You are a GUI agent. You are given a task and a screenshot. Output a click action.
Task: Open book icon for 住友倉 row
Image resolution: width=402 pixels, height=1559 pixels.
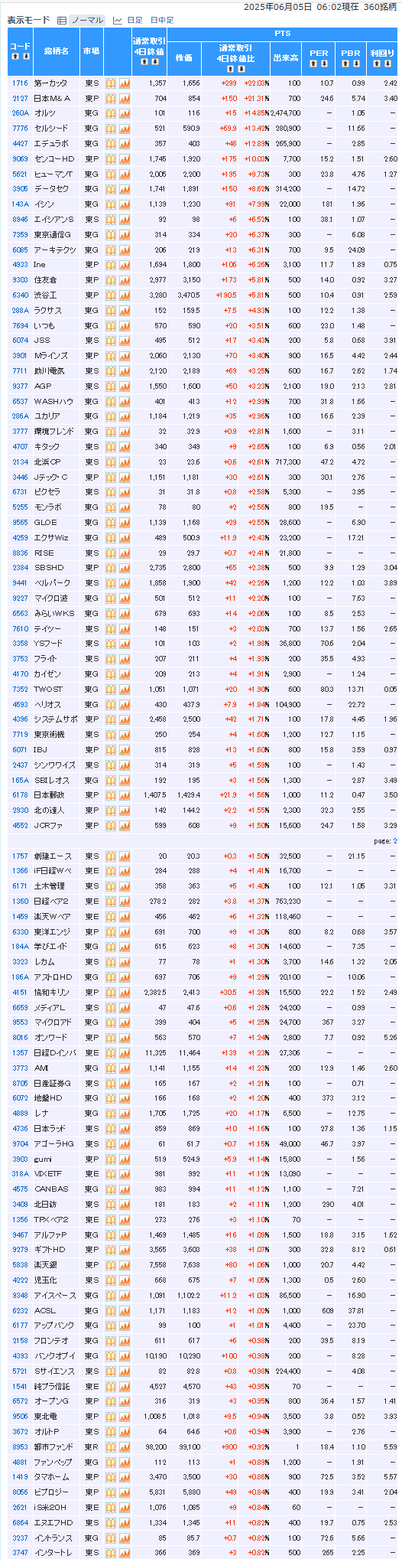tap(110, 280)
